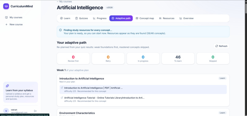The height and width of the screenshot is (116, 247).
Task: Click the Artificial Intelligence course title
Action: click(80, 8)
